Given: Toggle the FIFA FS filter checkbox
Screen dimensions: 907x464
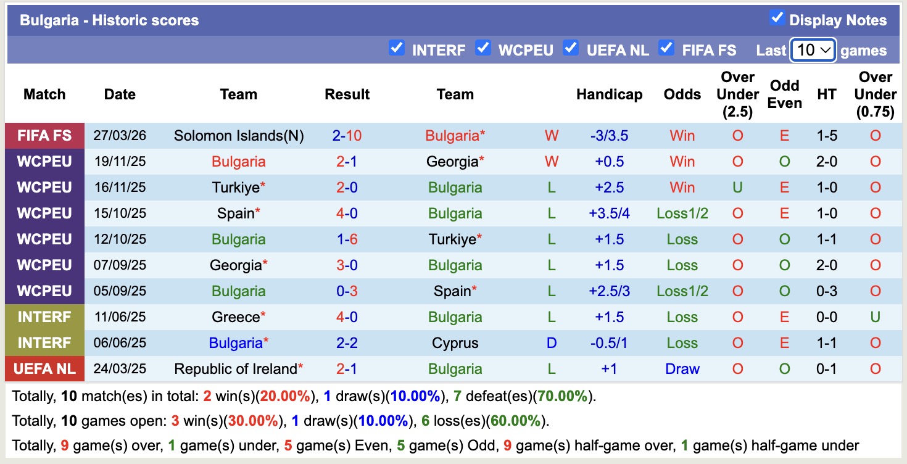Looking at the screenshot, I should pos(666,48).
